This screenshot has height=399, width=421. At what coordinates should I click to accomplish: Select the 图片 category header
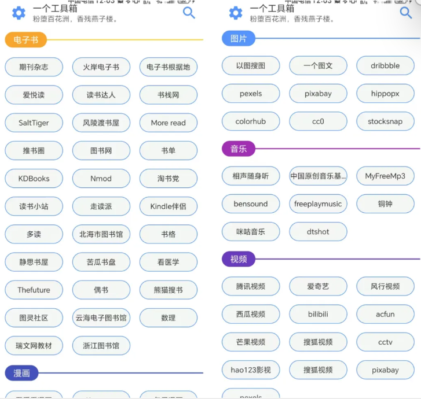click(239, 38)
